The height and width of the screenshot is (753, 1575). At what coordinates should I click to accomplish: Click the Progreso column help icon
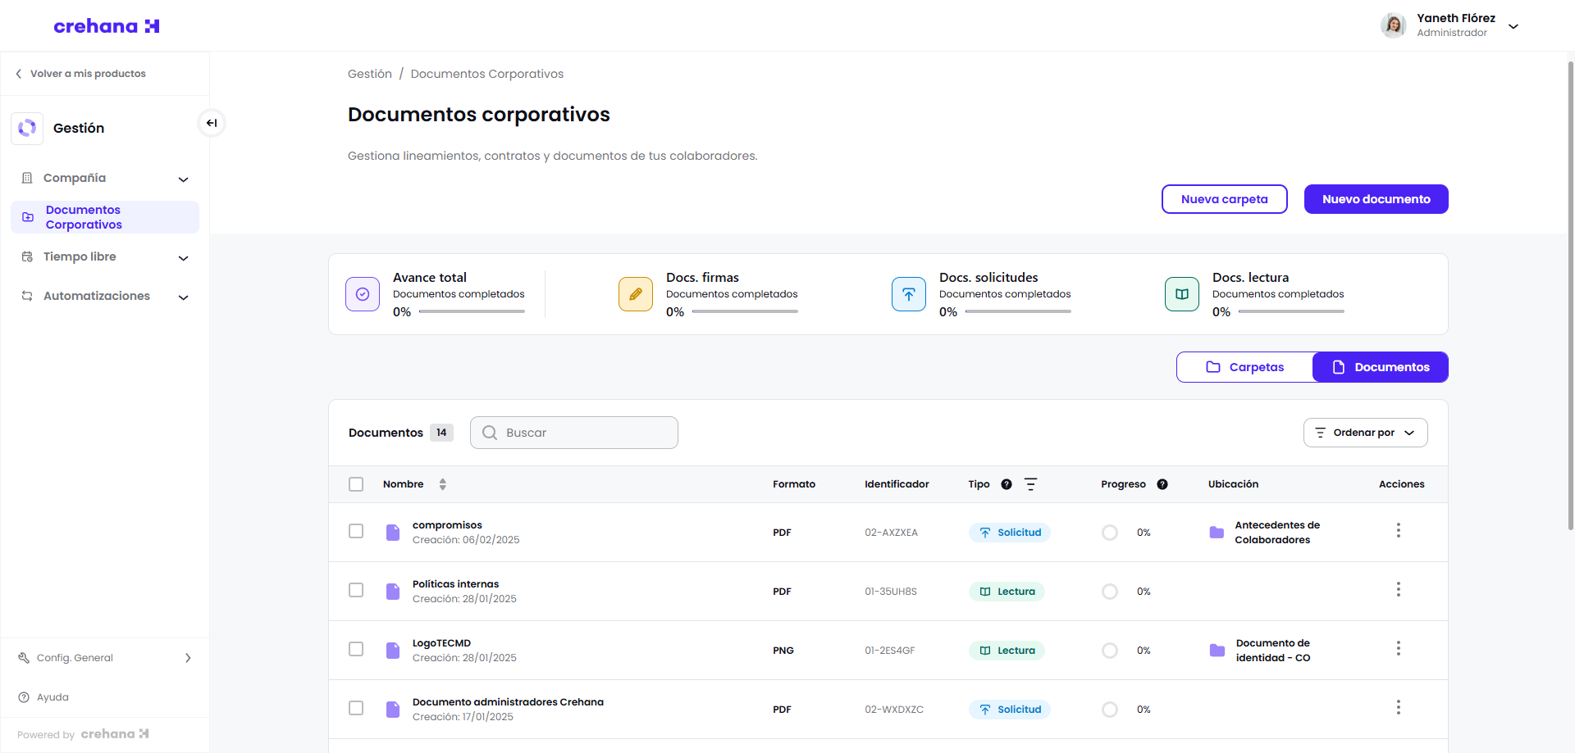pos(1162,484)
